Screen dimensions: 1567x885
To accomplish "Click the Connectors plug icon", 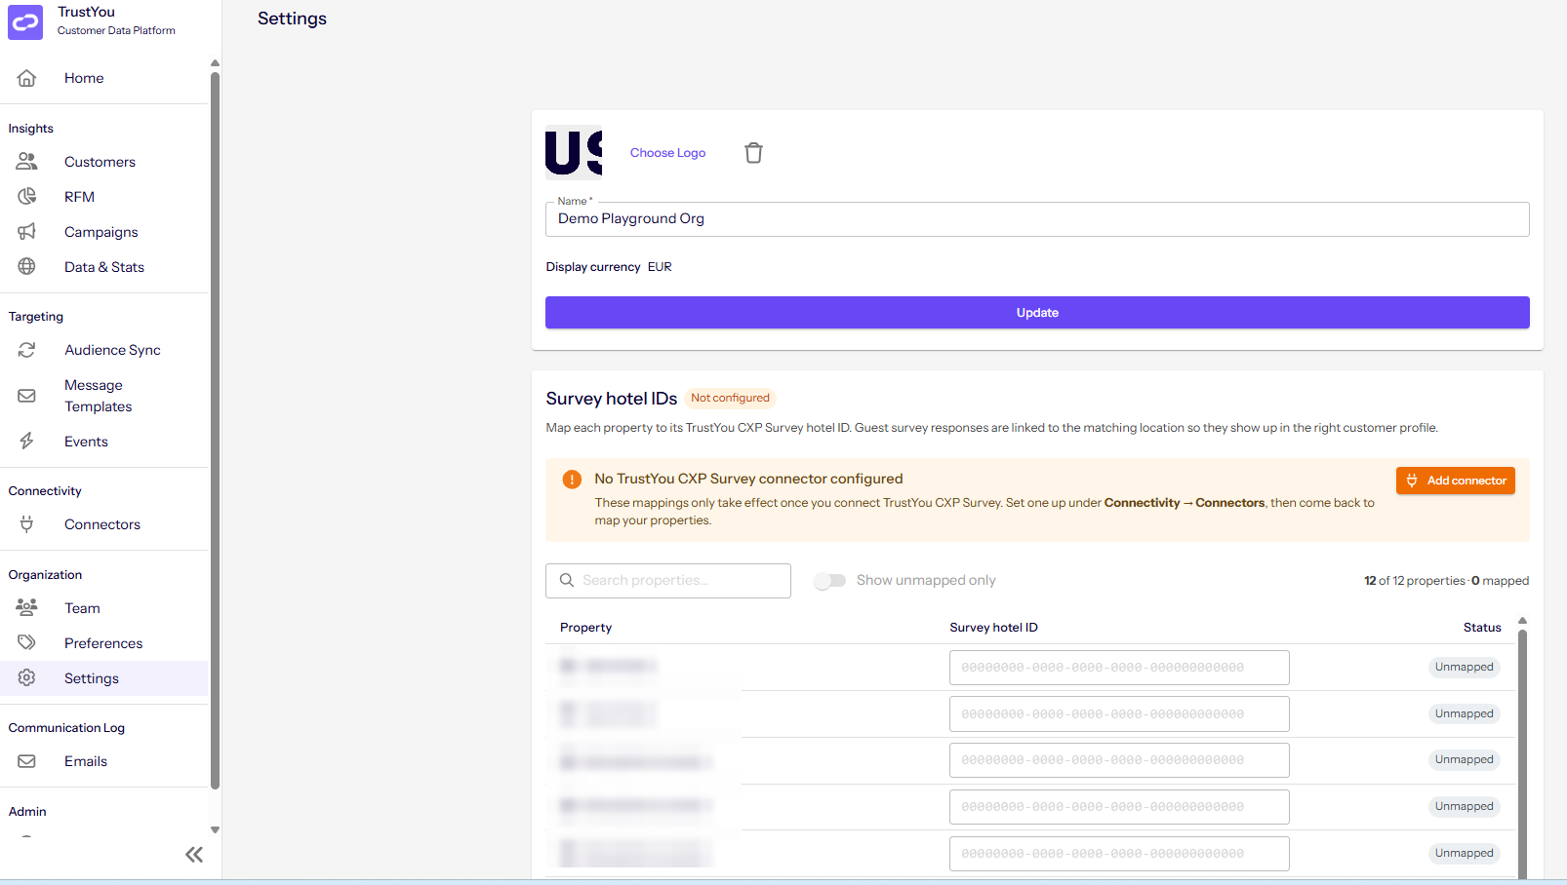I will (x=26, y=524).
